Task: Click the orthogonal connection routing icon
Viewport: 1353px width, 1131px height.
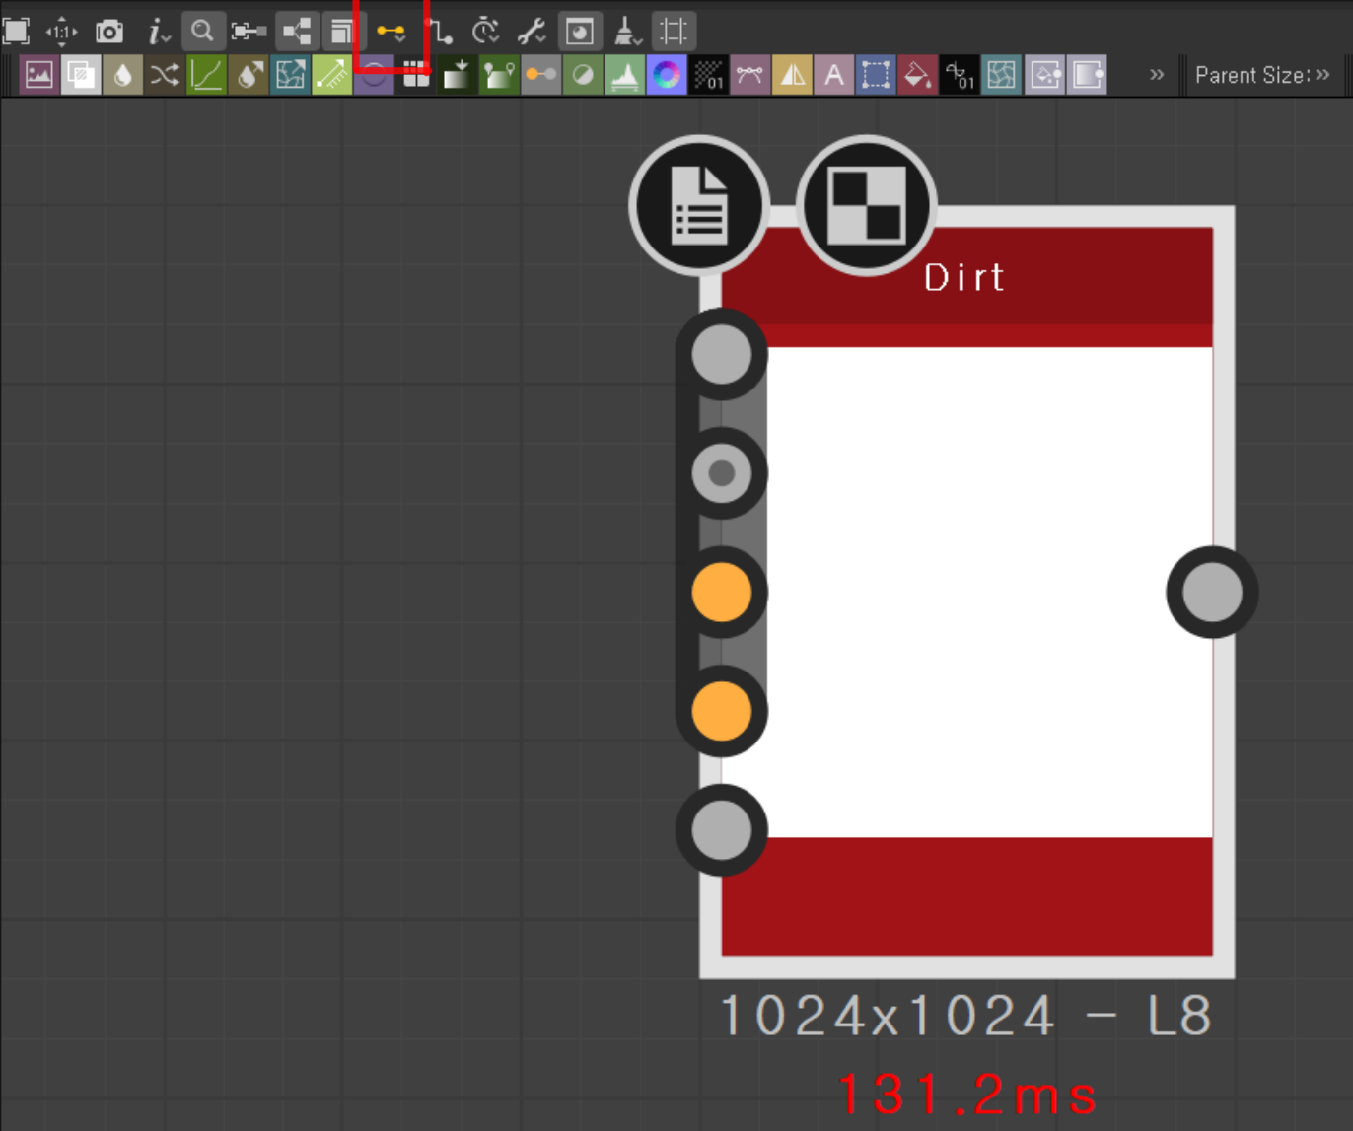Action: pyautogui.click(x=439, y=32)
